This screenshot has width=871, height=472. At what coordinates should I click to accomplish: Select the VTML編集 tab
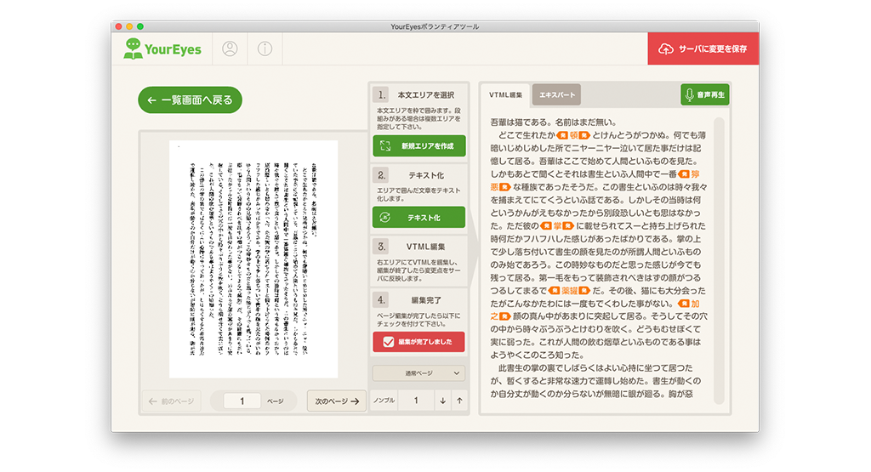pos(505,95)
